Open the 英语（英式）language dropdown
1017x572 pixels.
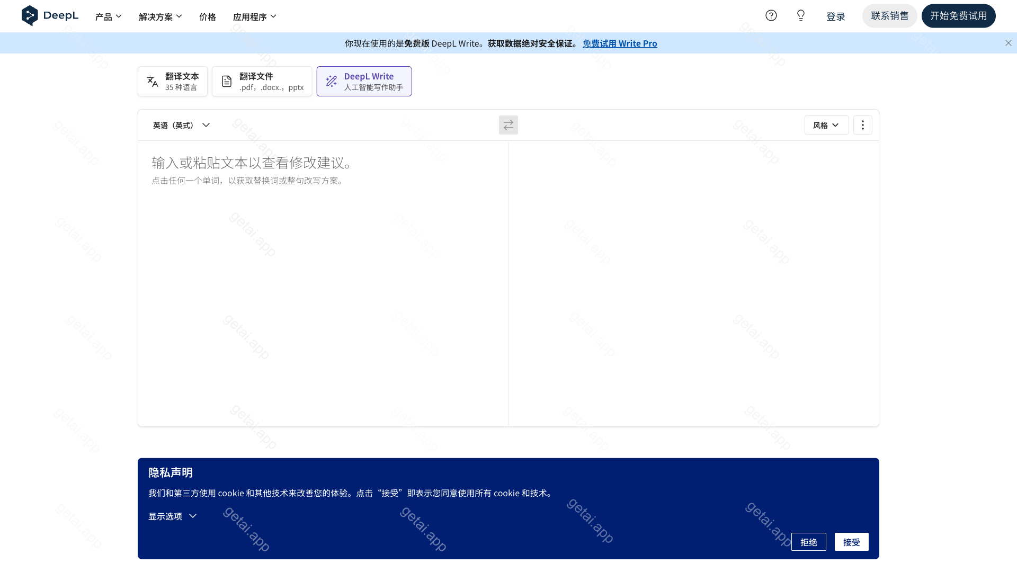coord(182,125)
